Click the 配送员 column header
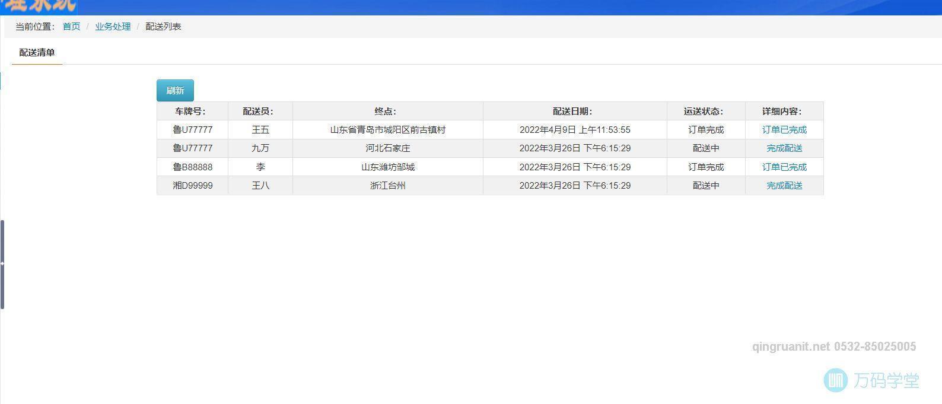 (x=260, y=111)
